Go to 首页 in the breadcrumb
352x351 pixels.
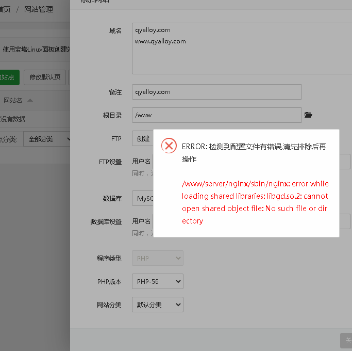(x=5, y=9)
